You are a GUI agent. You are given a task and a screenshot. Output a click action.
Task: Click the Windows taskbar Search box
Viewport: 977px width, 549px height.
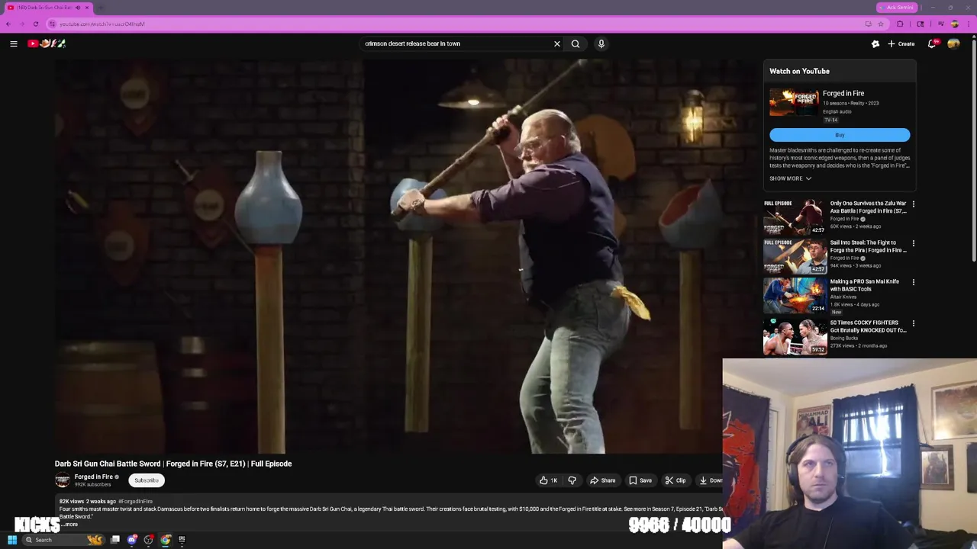click(x=65, y=540)
